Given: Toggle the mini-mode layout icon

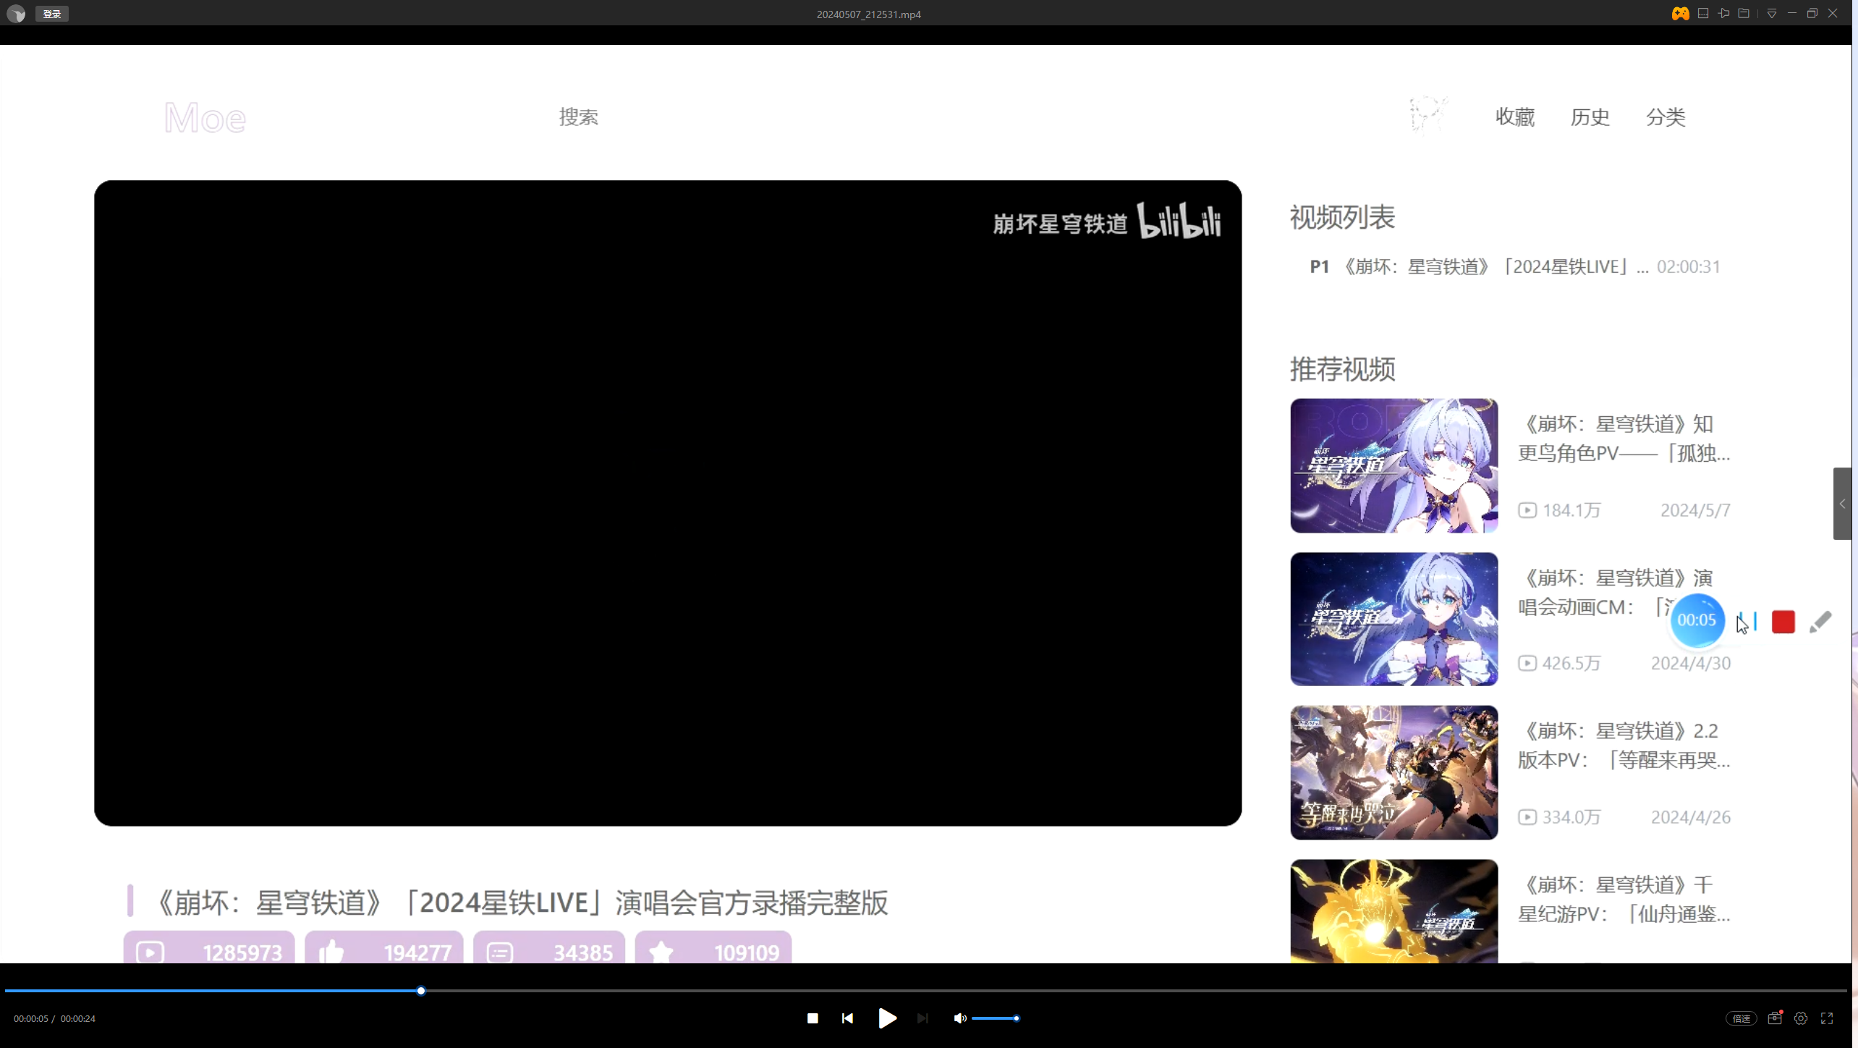Looking at the screenshot, I should 1703,14.
